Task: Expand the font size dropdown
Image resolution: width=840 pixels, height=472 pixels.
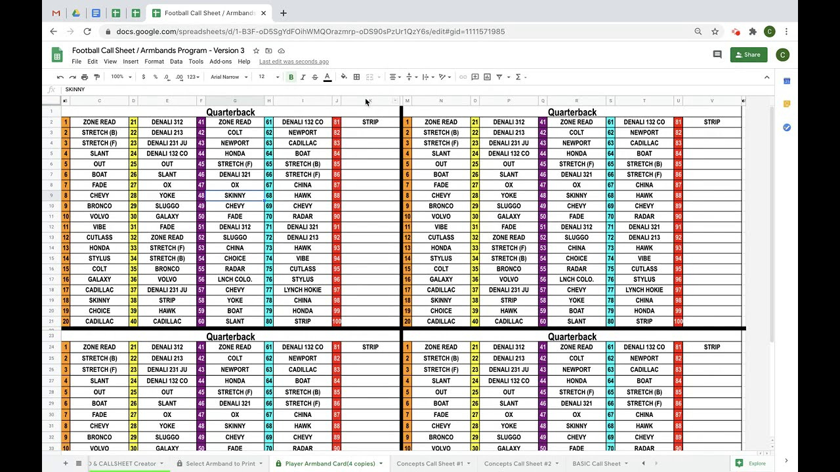Action: [268, 77]
